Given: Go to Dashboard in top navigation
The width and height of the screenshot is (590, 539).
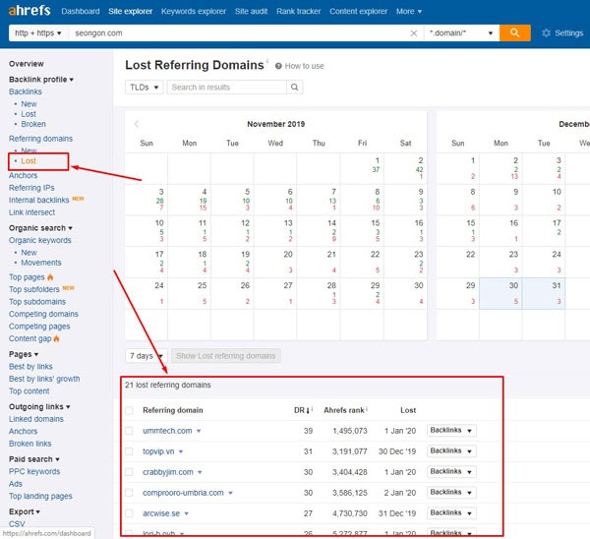Looking at the screenshot, I should pos(81,11).
